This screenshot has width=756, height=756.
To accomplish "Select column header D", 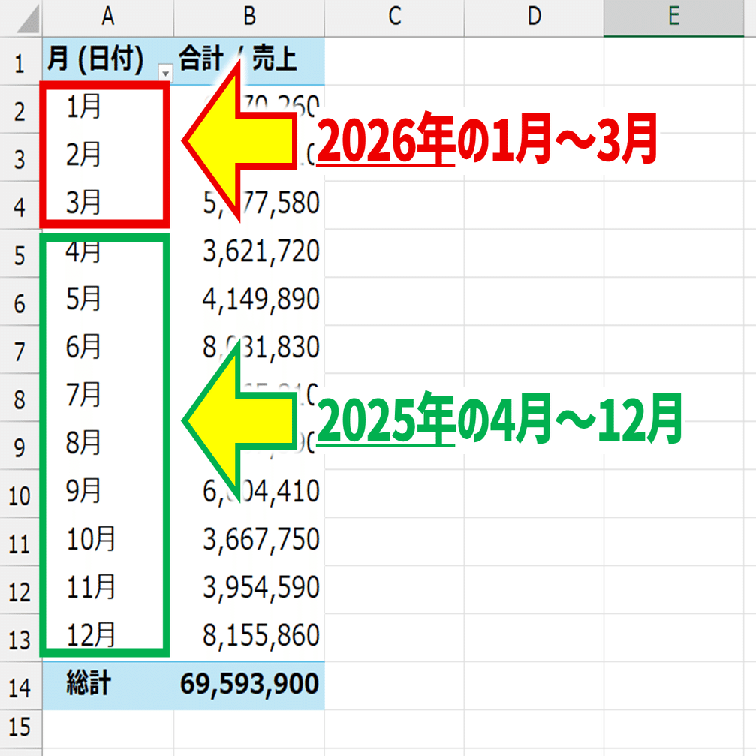I will (534, 11).
